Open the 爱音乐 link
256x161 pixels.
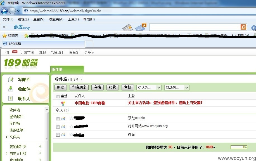coord(74,52)
